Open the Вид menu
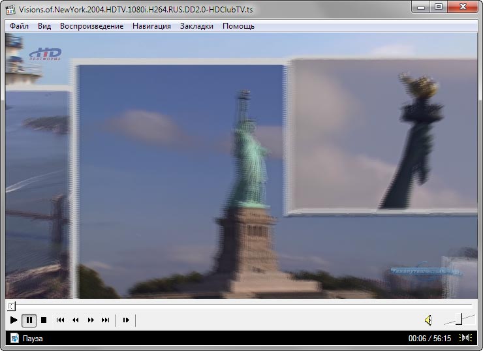Screen dimensions: 483x351 point(44,26)
